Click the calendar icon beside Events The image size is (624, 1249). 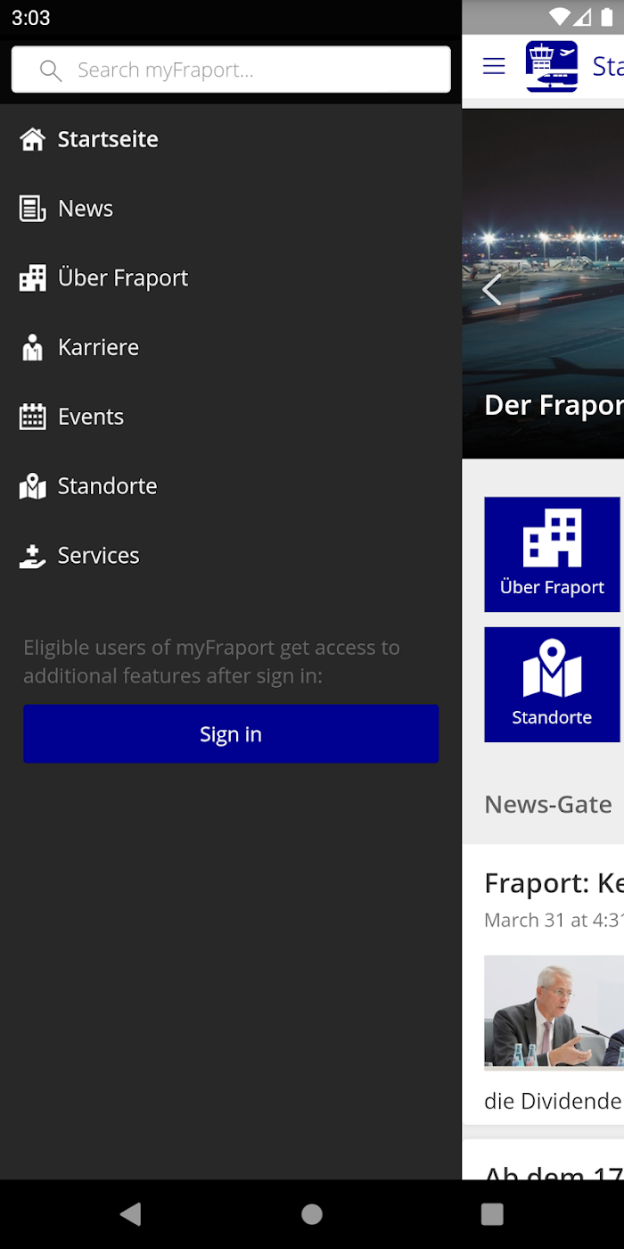point(32,417)
